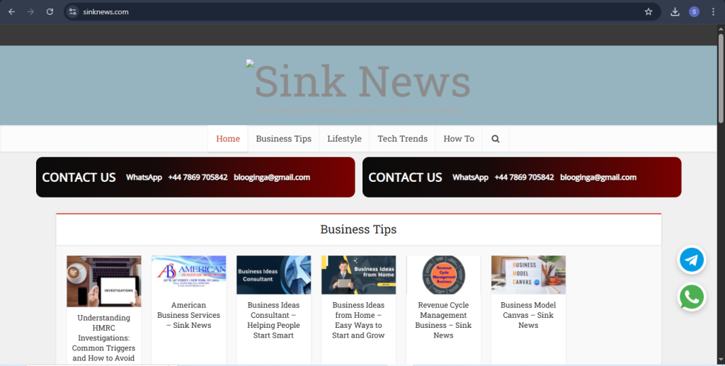Image resolution: width=725 pixels, height=366 pixels.
Task: Click the Revenue Cycle Management circle thumbnail
Action: pyautogui.click(x=443, y=275)
